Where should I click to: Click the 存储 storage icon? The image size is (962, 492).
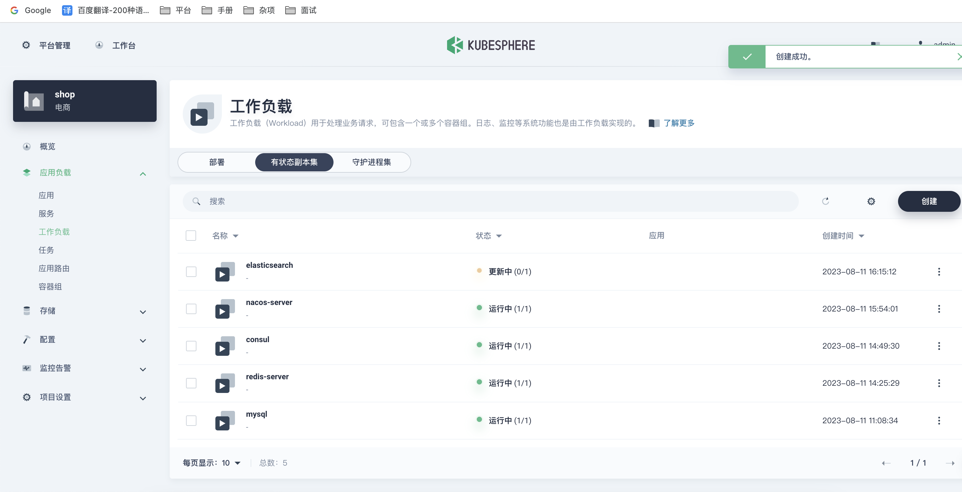(x=26, y=311)
